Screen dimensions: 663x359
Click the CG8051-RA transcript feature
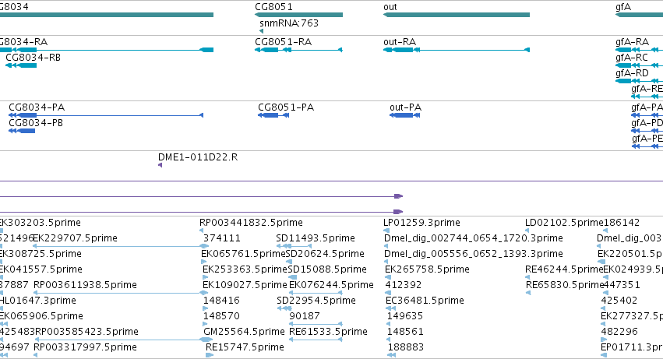(x=298, y=50)
